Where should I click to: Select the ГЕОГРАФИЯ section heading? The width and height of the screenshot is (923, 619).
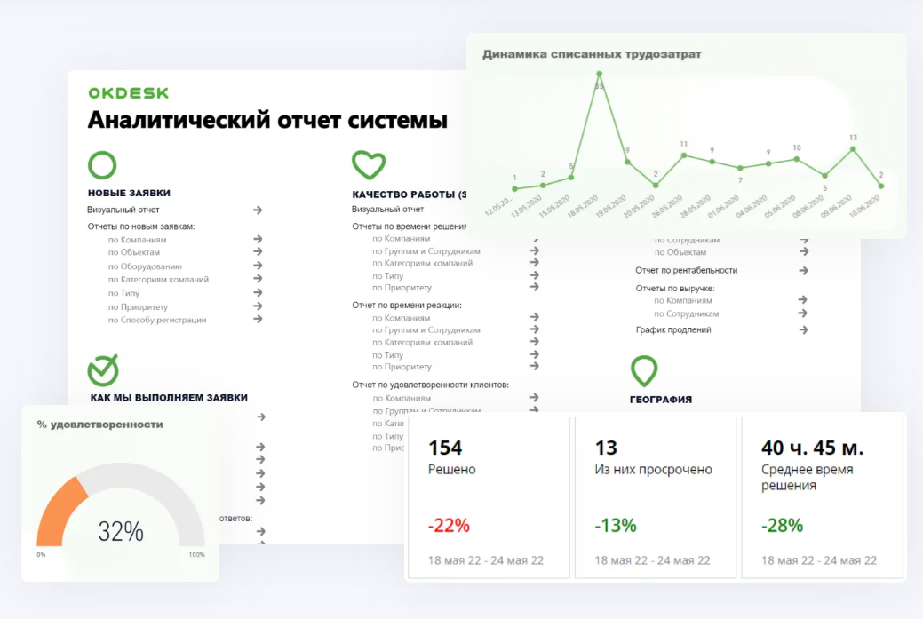tap(660, 399)
